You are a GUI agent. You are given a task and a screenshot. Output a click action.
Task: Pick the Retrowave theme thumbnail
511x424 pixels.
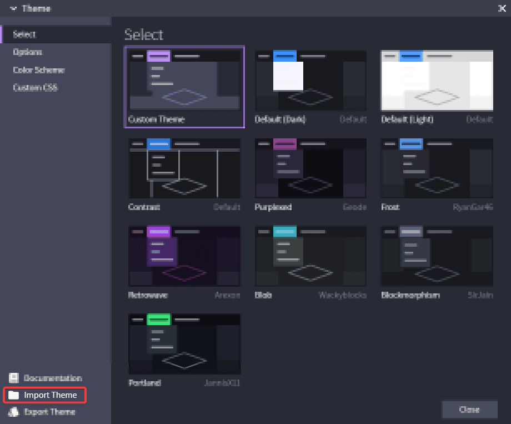(184, 256)
